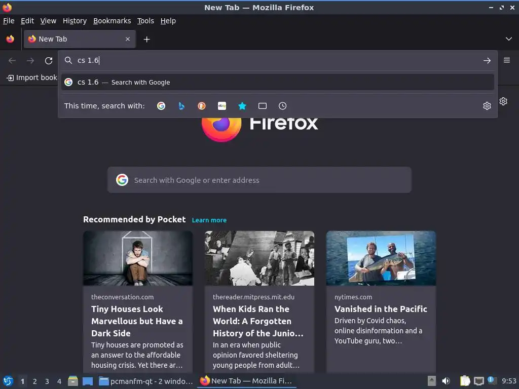Screen dimensions: 519x389
Task: Click the Firefox View pinned icon
Action: tap(10, 39)
